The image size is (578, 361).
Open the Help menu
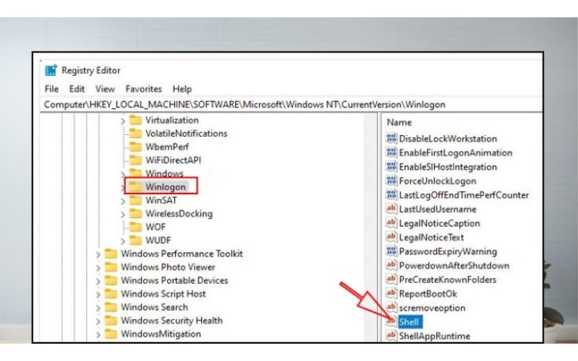(182, 89)
